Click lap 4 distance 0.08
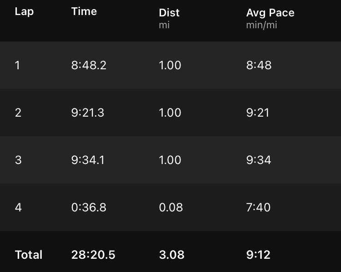This screenshot has width=341, height=272. pyautogui.click(x=171, y=207)
